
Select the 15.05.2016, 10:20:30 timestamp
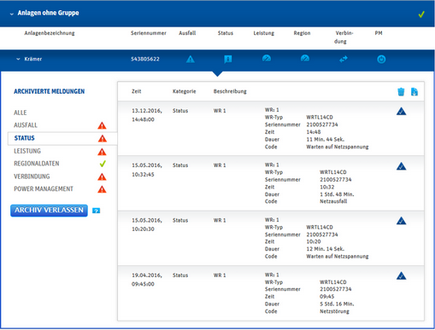point(147,224)
